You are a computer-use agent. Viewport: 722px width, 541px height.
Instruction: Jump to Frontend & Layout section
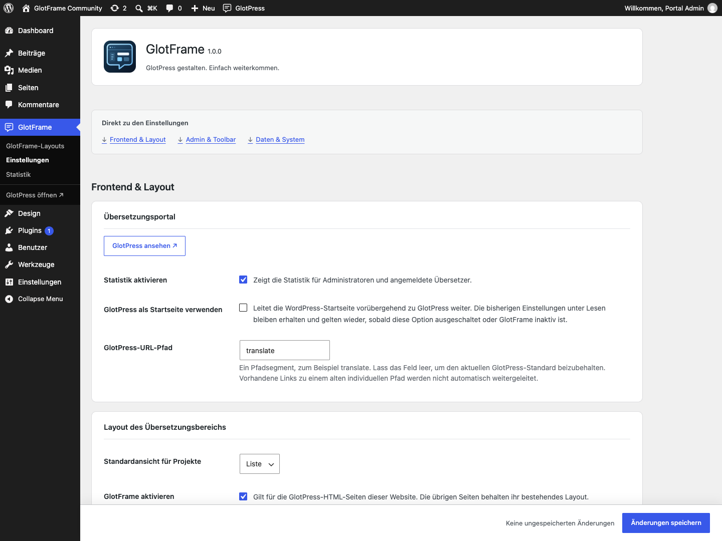(x=134, y=140)
